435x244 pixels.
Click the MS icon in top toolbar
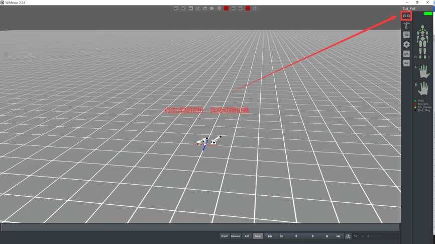[x=176, y=9]
